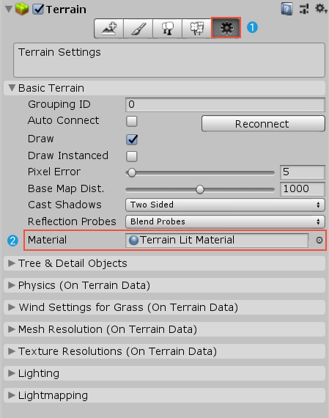This screenshot has width=329, height=418.
Task: Click the Grouping ID label
Action: click(x=59, y=104)
